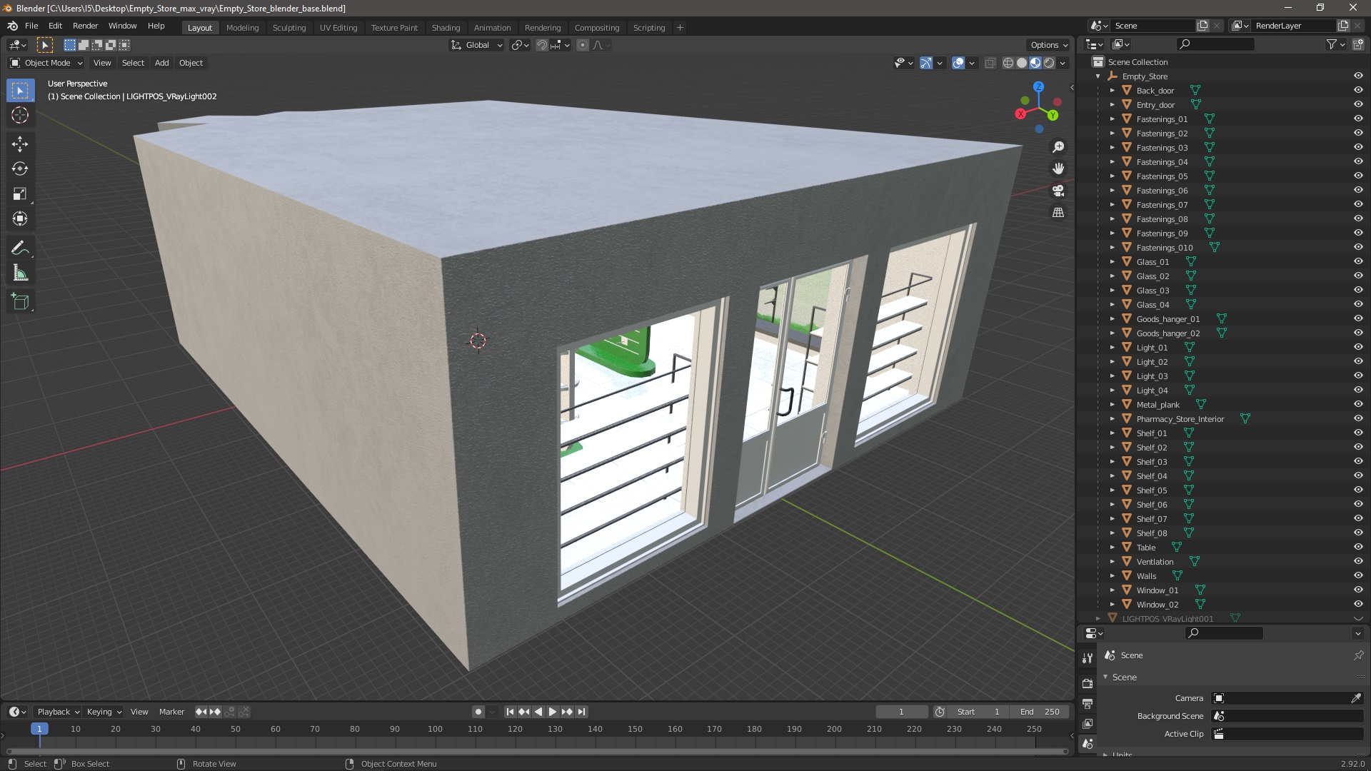The image size is (1371, 771).
Task: Expand the Ventlation tree item
Action: click(1112, 562)
